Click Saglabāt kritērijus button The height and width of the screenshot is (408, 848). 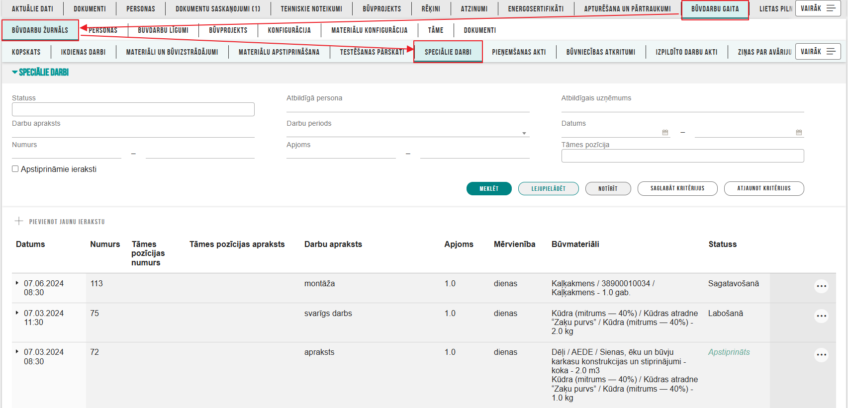(677, 188)
